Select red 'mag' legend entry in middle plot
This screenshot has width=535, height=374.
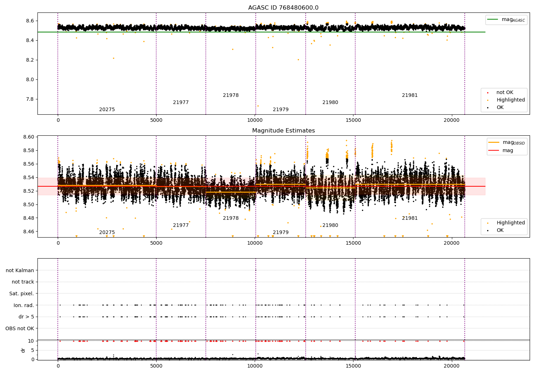click(501, 150)
